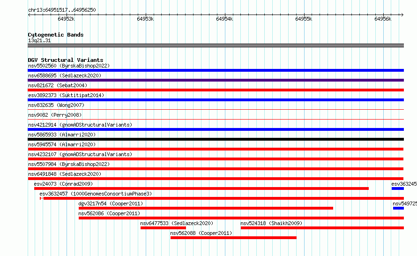Click the 64954k ruler tick label

tap(224, 19)
